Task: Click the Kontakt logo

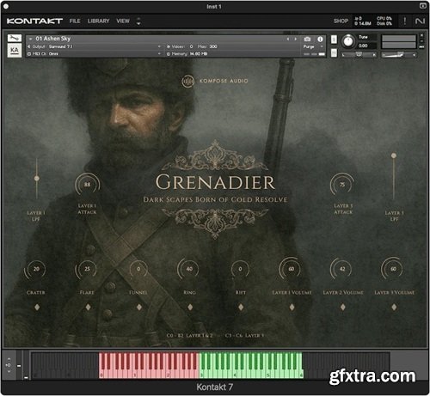Action: (x=34, y=21)
